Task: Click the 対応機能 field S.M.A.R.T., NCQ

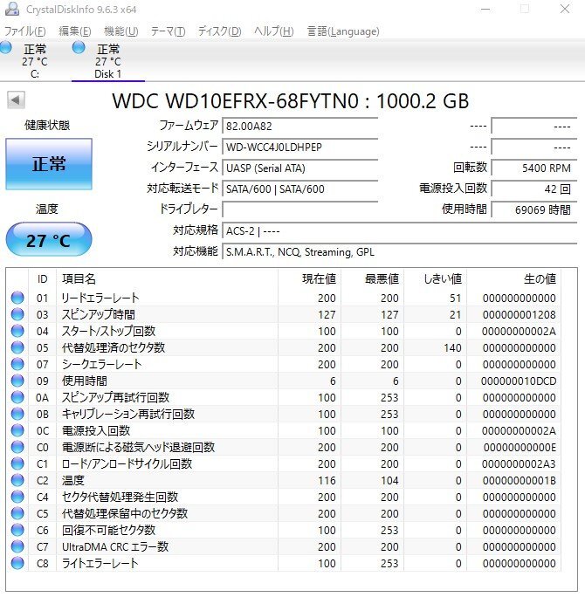Action: [400, 251]
